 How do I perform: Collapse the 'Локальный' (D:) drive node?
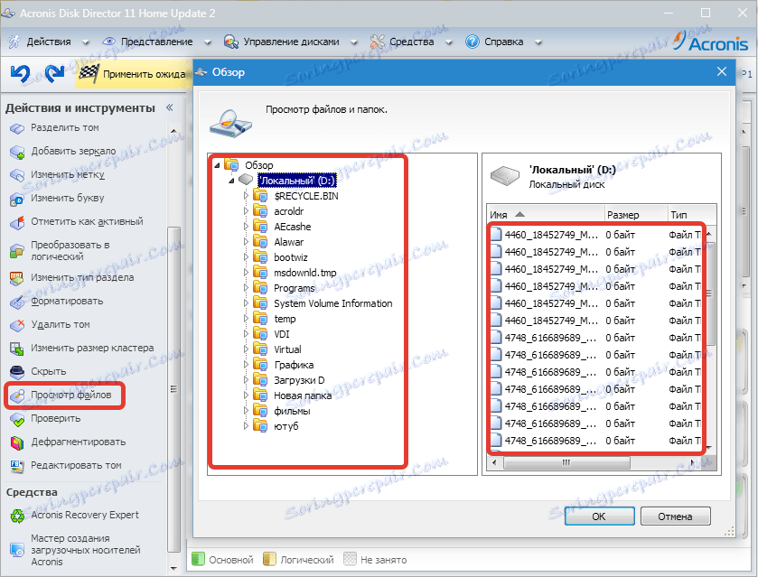click(x=231, y=181)
